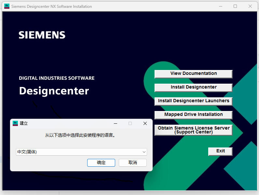This screenshot has height=195, width=259.
Task: Choose Mapped Drive Installation
Action: tap(193, 115)
